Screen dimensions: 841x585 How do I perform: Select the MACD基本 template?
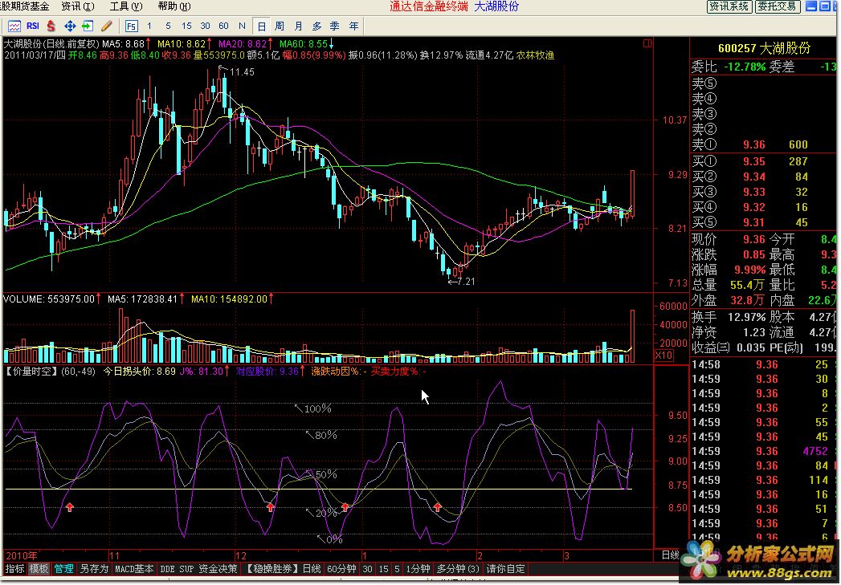point(133,569)
